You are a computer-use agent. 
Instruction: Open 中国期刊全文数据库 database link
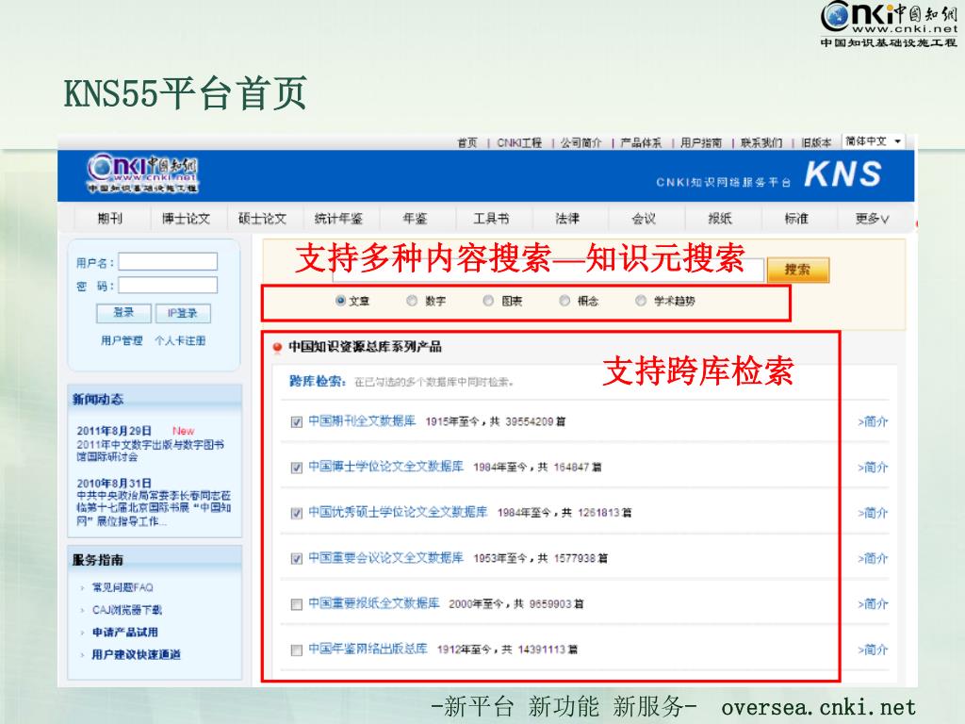click(362, 421)
